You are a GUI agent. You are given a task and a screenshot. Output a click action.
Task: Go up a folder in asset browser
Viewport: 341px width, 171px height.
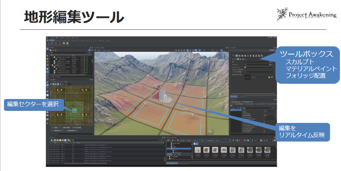(x=178, y=140)
